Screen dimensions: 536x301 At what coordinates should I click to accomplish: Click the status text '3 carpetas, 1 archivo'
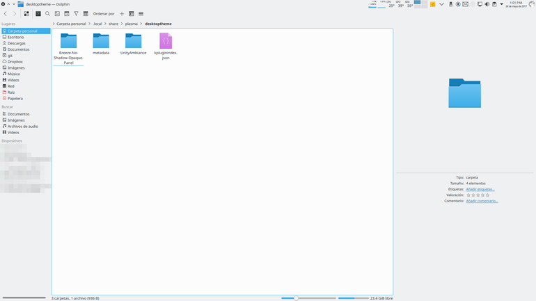75,298
